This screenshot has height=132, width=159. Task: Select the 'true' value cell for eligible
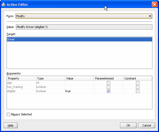point(79,91)
